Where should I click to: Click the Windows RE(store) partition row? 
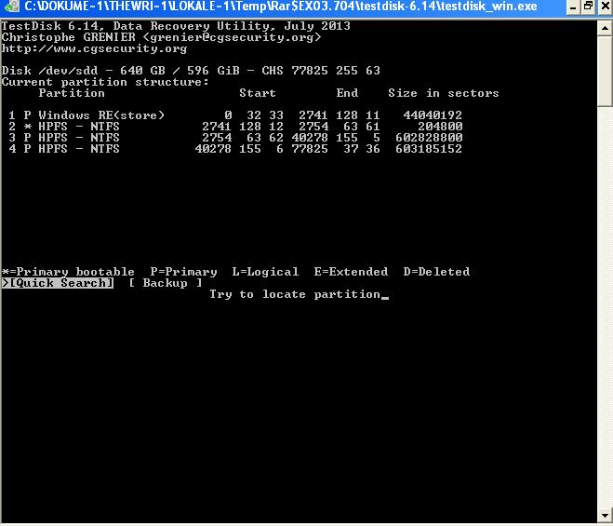point(235,115)
